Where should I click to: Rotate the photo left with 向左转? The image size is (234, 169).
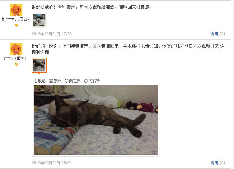pos(73,81)
